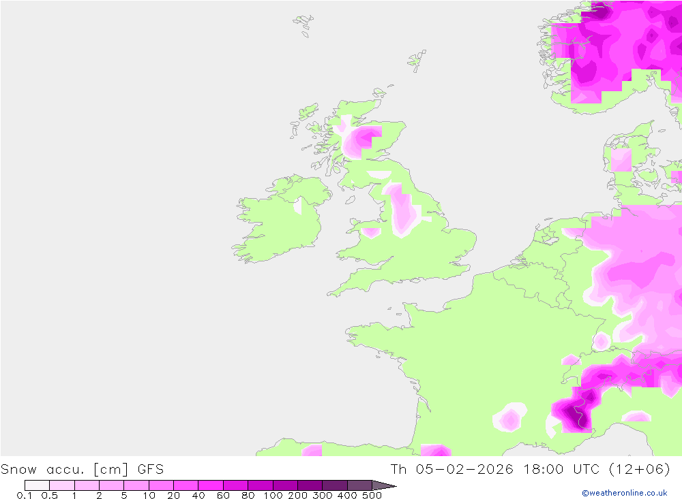The image size is (682, 499).
Task: Select the 300–400 cm legend swatch
Action: click(334, 485)
